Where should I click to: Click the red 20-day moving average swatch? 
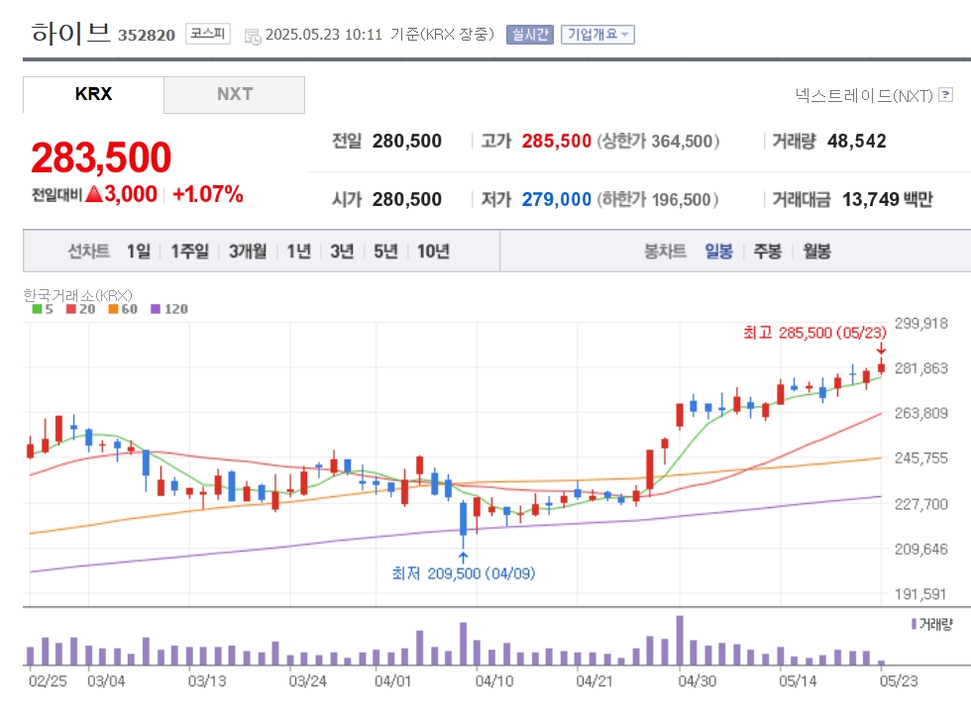pos(71,309)
